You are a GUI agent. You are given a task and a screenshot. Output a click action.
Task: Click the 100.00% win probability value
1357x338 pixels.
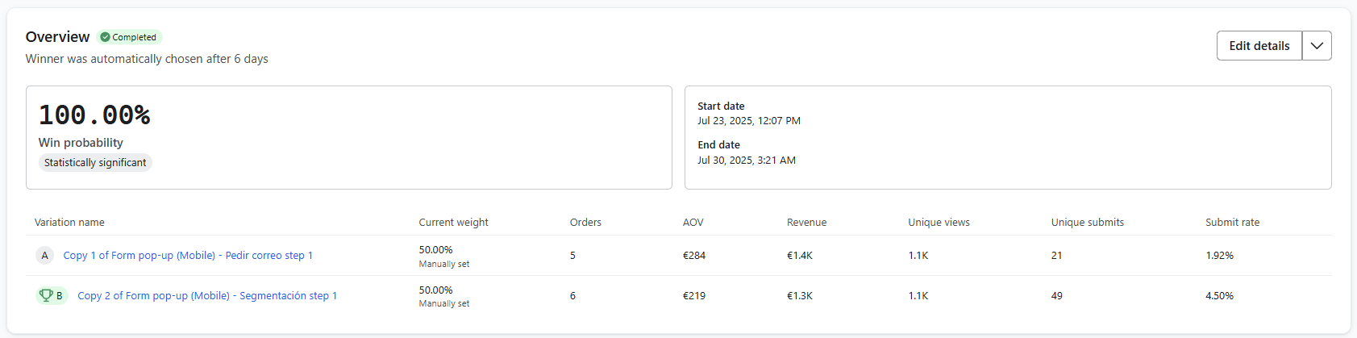pos(94,115)
